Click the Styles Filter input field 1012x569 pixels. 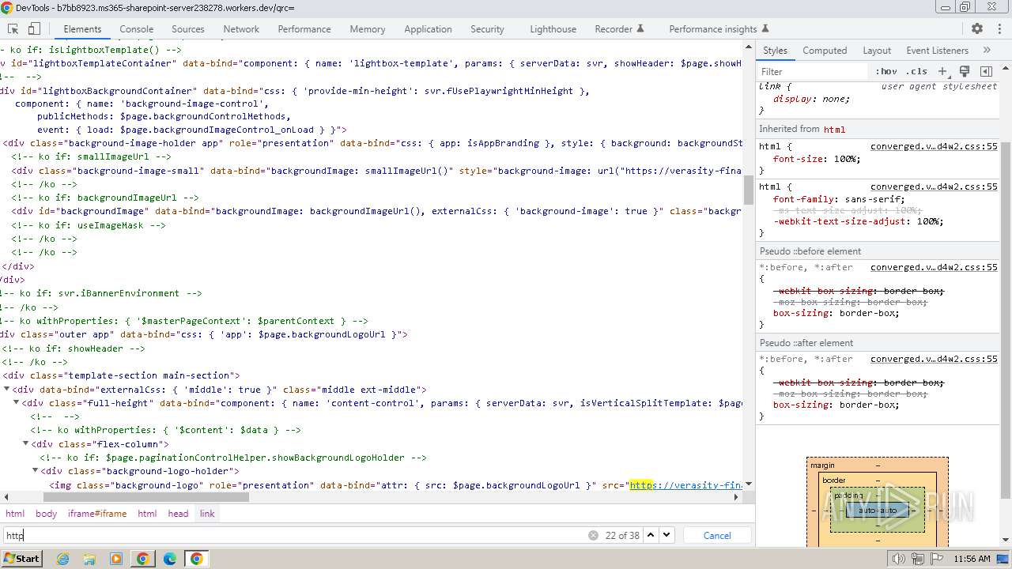click(814, 71)
